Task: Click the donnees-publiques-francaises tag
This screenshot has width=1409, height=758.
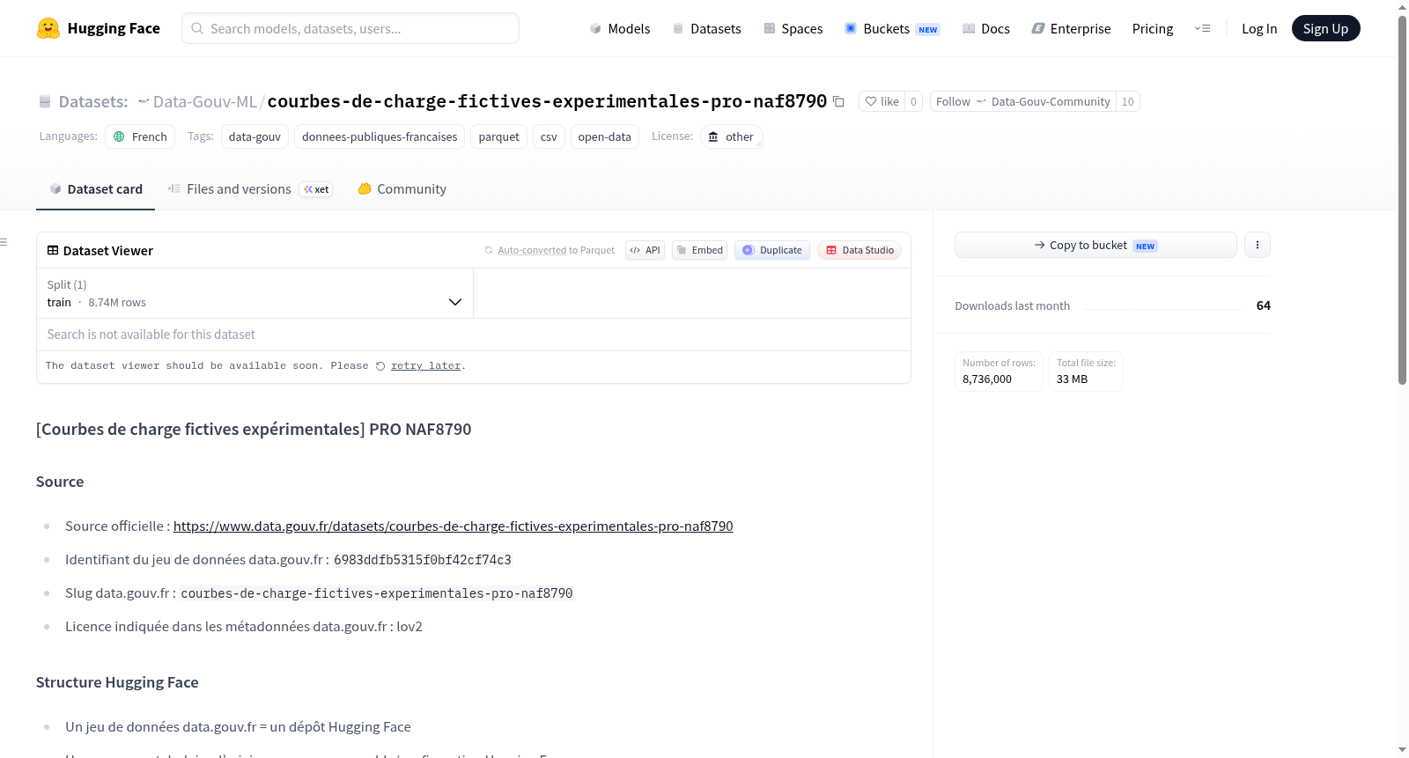Action: click(380, 136)
